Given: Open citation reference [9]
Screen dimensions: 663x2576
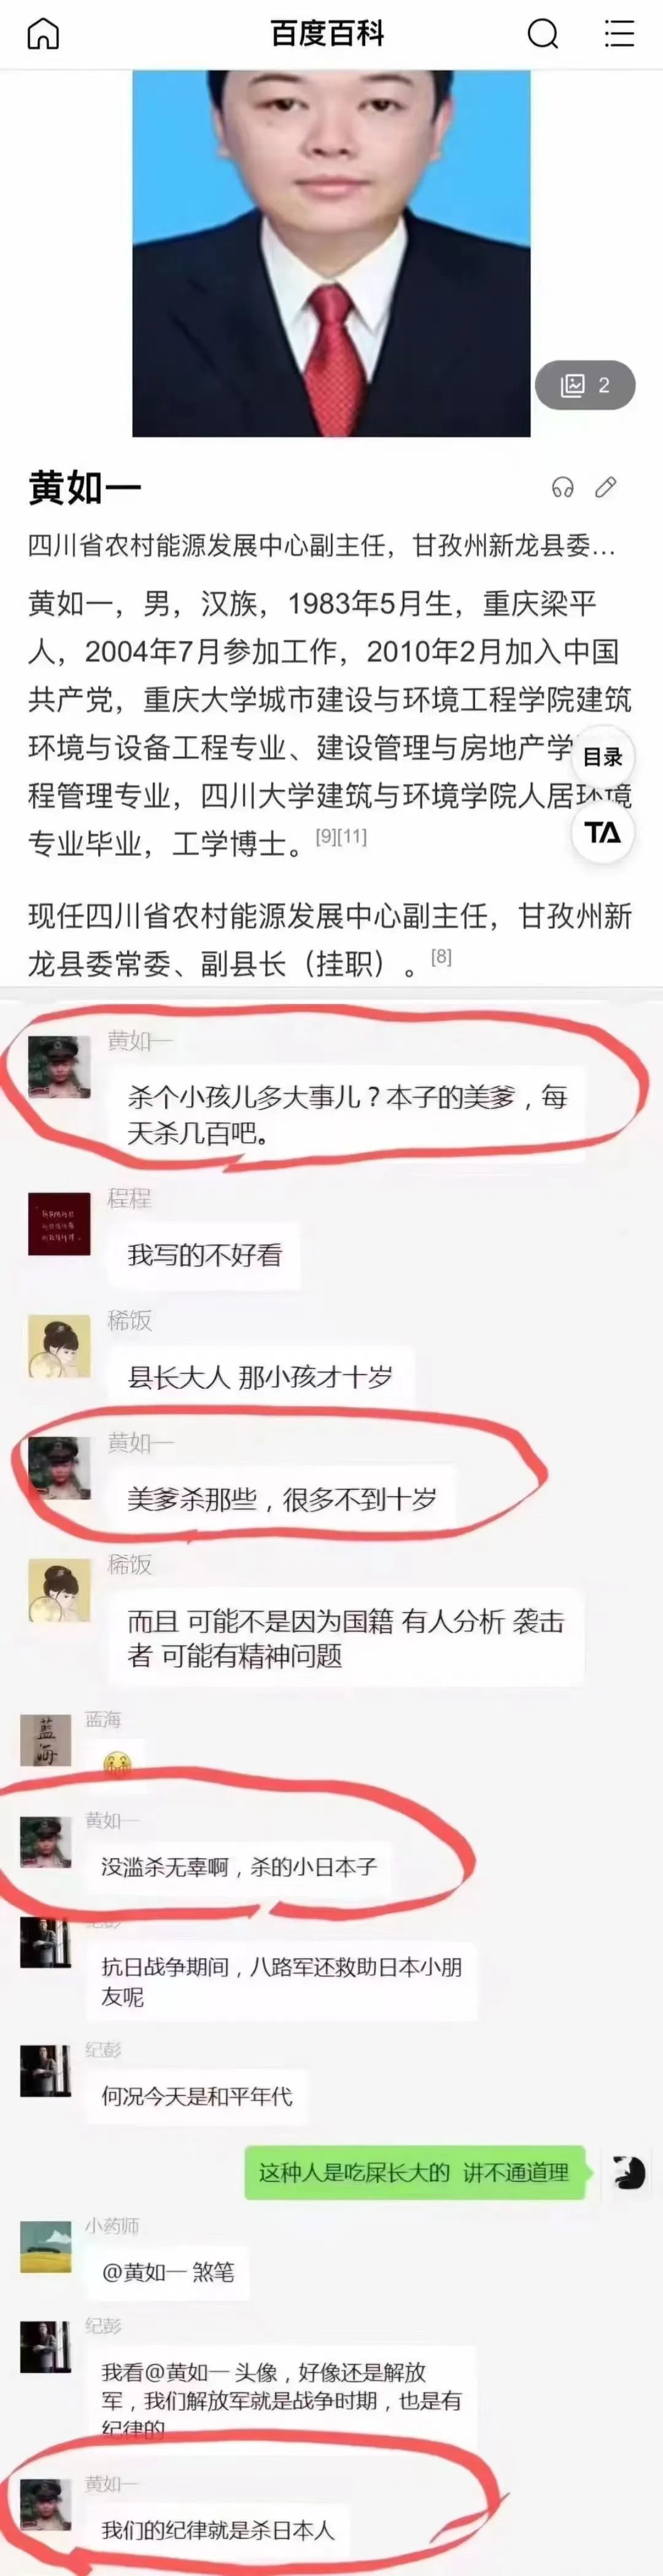Looking at the screenshot, I should coord(327,836).
